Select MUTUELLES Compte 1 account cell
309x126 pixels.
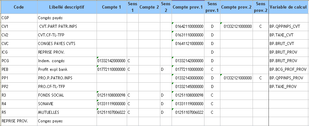point(112,112)
